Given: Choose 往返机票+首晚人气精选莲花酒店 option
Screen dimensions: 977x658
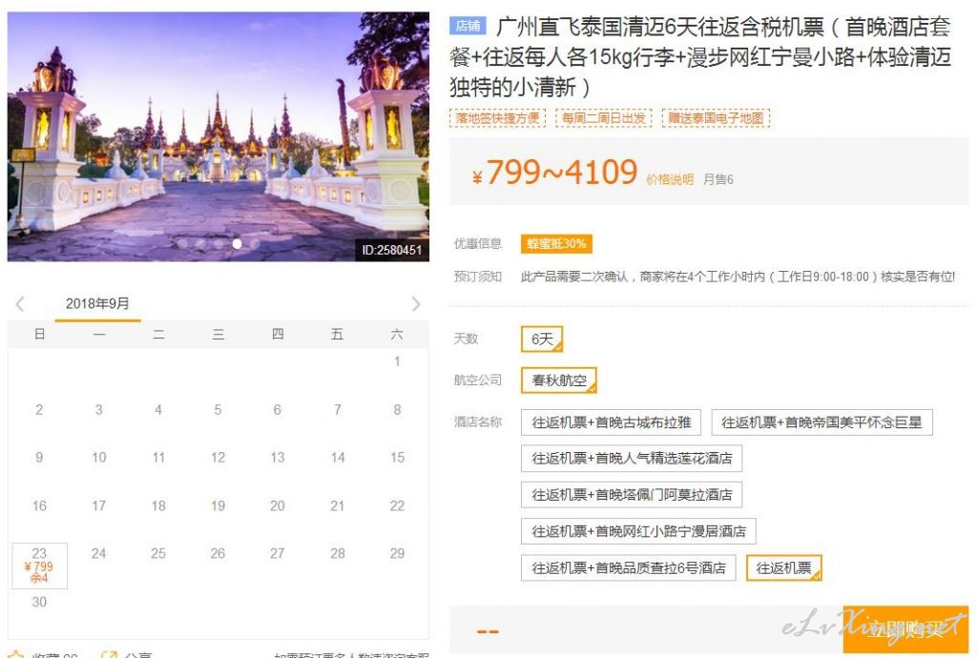Looking at the screenshot, I should 632,459.
